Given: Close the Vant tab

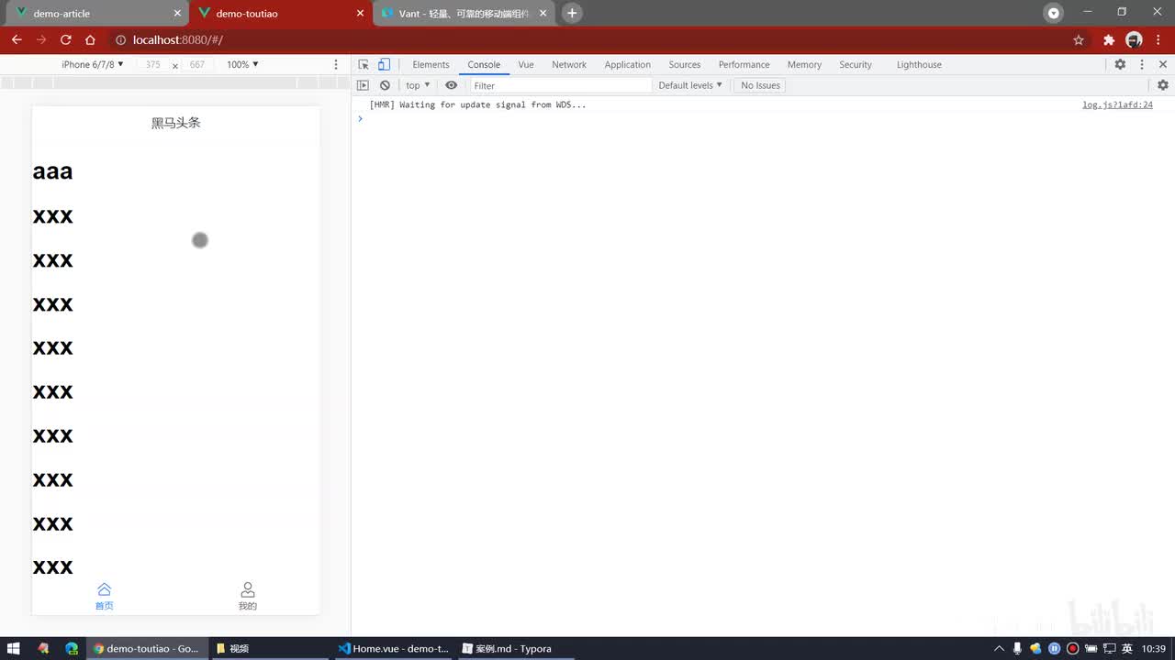Looking at the screenshot, I should 542,14.
